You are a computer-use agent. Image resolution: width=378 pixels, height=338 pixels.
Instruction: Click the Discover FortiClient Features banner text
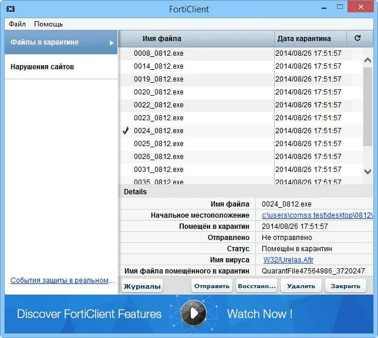pos(89,314)
